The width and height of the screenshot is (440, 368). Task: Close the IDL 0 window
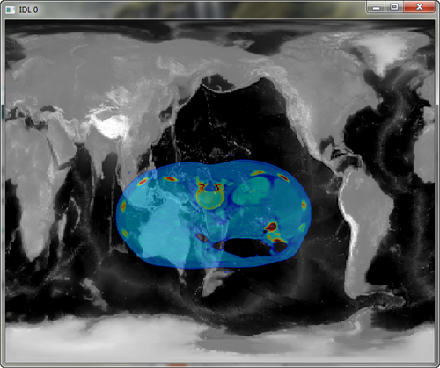[420, 7]
